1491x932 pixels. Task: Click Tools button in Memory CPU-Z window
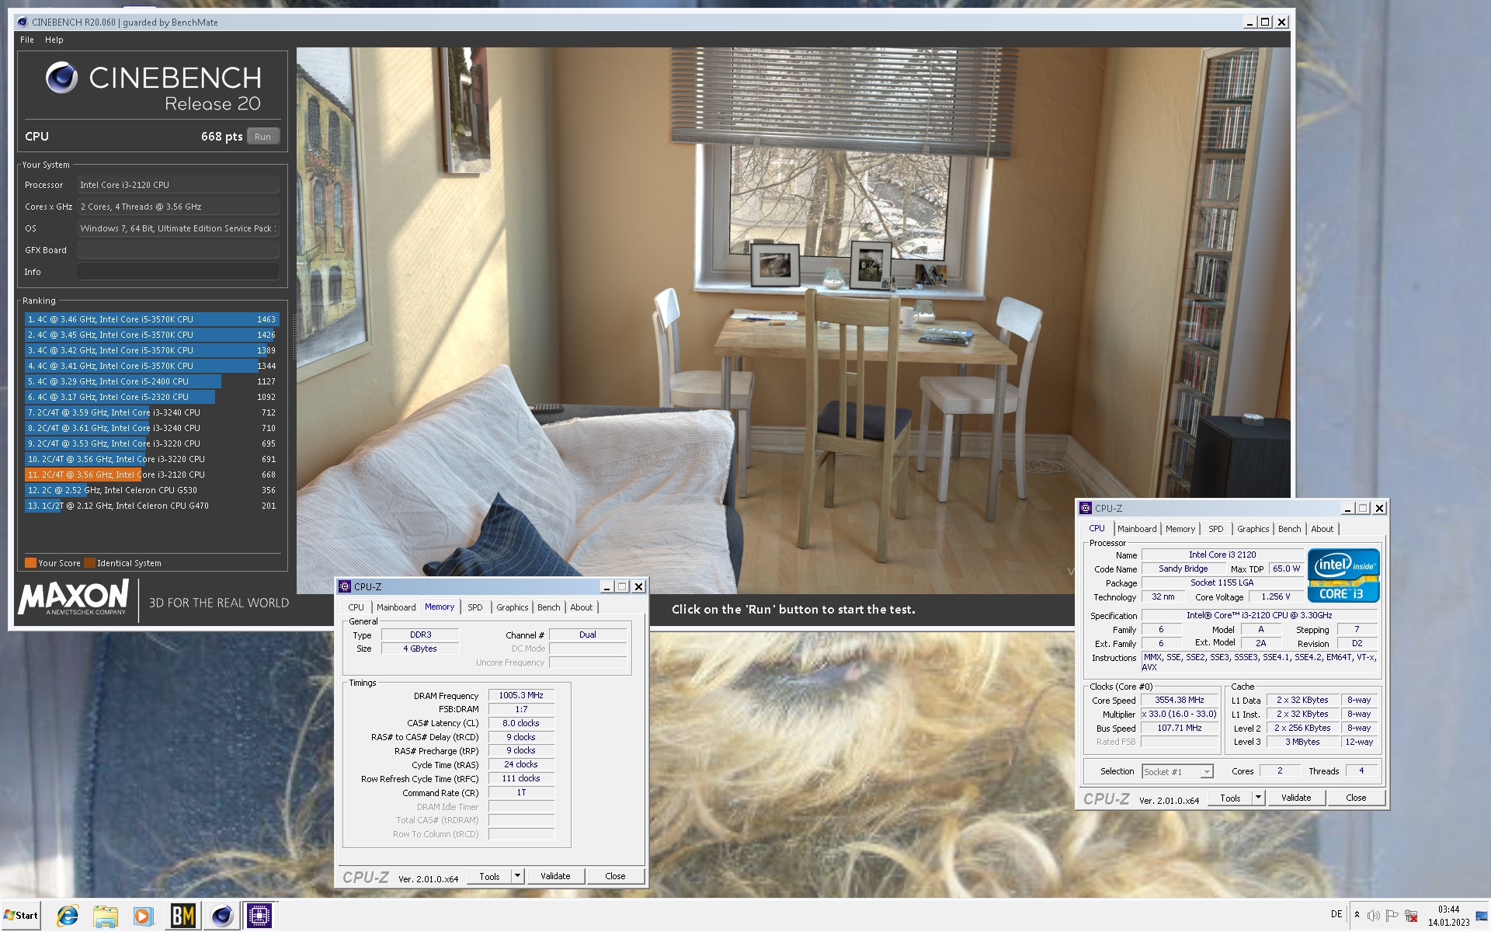pos(489,876)
